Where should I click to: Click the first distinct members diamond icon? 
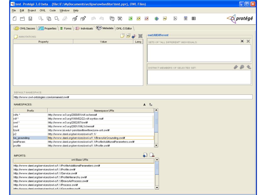tap(236, 67)
